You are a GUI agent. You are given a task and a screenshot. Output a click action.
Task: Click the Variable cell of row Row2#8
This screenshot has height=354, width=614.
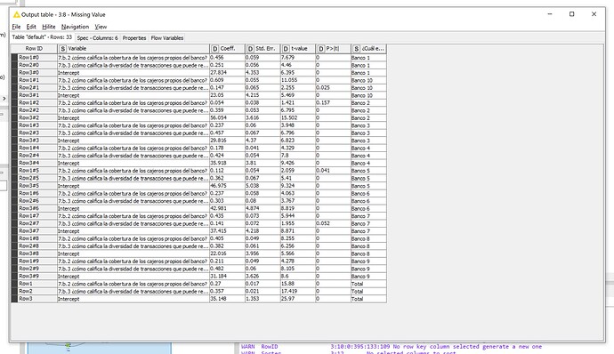click(133, 245)
